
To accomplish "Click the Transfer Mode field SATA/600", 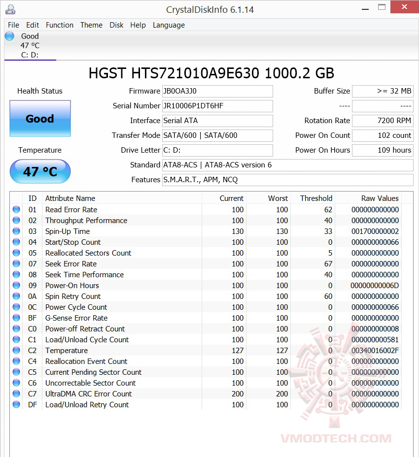I will tap(217, 135).
